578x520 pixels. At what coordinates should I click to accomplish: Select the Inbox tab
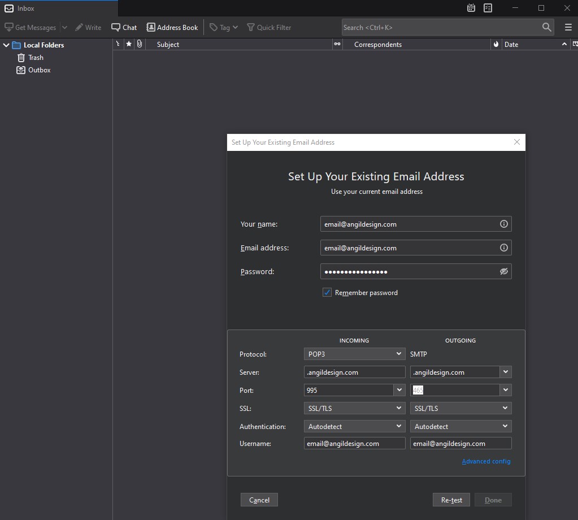59,8
